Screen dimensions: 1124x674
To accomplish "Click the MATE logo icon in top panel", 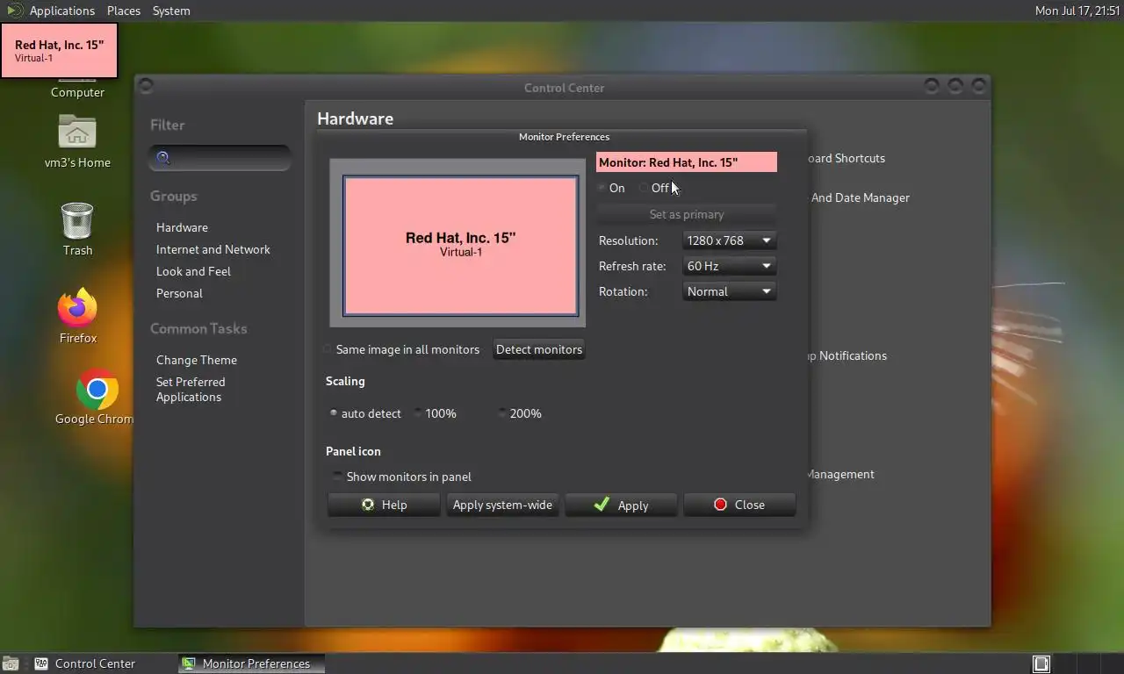I will coord(14,11).
